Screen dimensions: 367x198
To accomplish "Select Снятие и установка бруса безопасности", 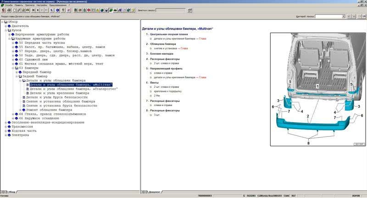I will coord(61,106).
